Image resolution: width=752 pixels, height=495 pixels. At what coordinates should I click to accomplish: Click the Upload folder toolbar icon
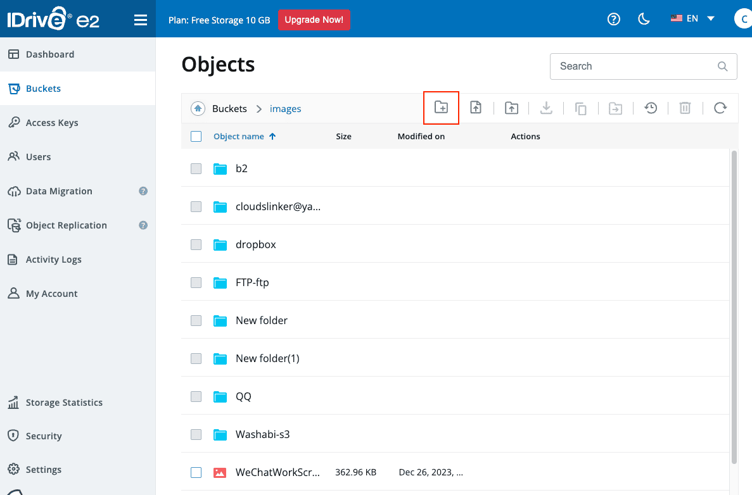point(511,108)
